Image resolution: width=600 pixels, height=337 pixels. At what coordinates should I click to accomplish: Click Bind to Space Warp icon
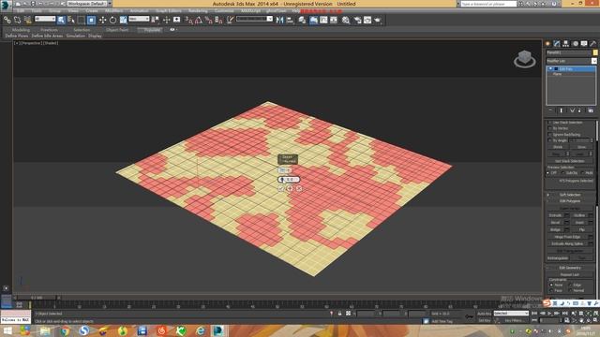[27, 20]
